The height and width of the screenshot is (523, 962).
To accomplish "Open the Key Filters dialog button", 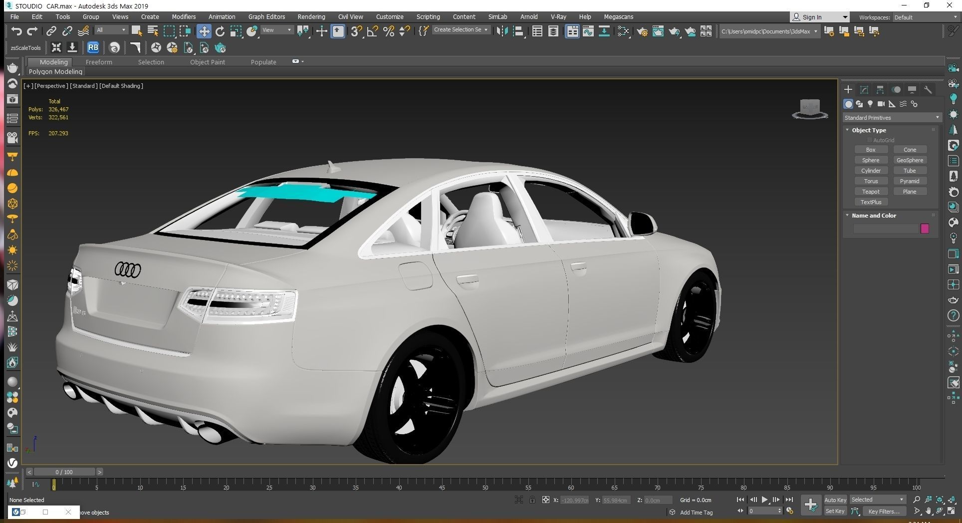I will [x=884, y=511].
